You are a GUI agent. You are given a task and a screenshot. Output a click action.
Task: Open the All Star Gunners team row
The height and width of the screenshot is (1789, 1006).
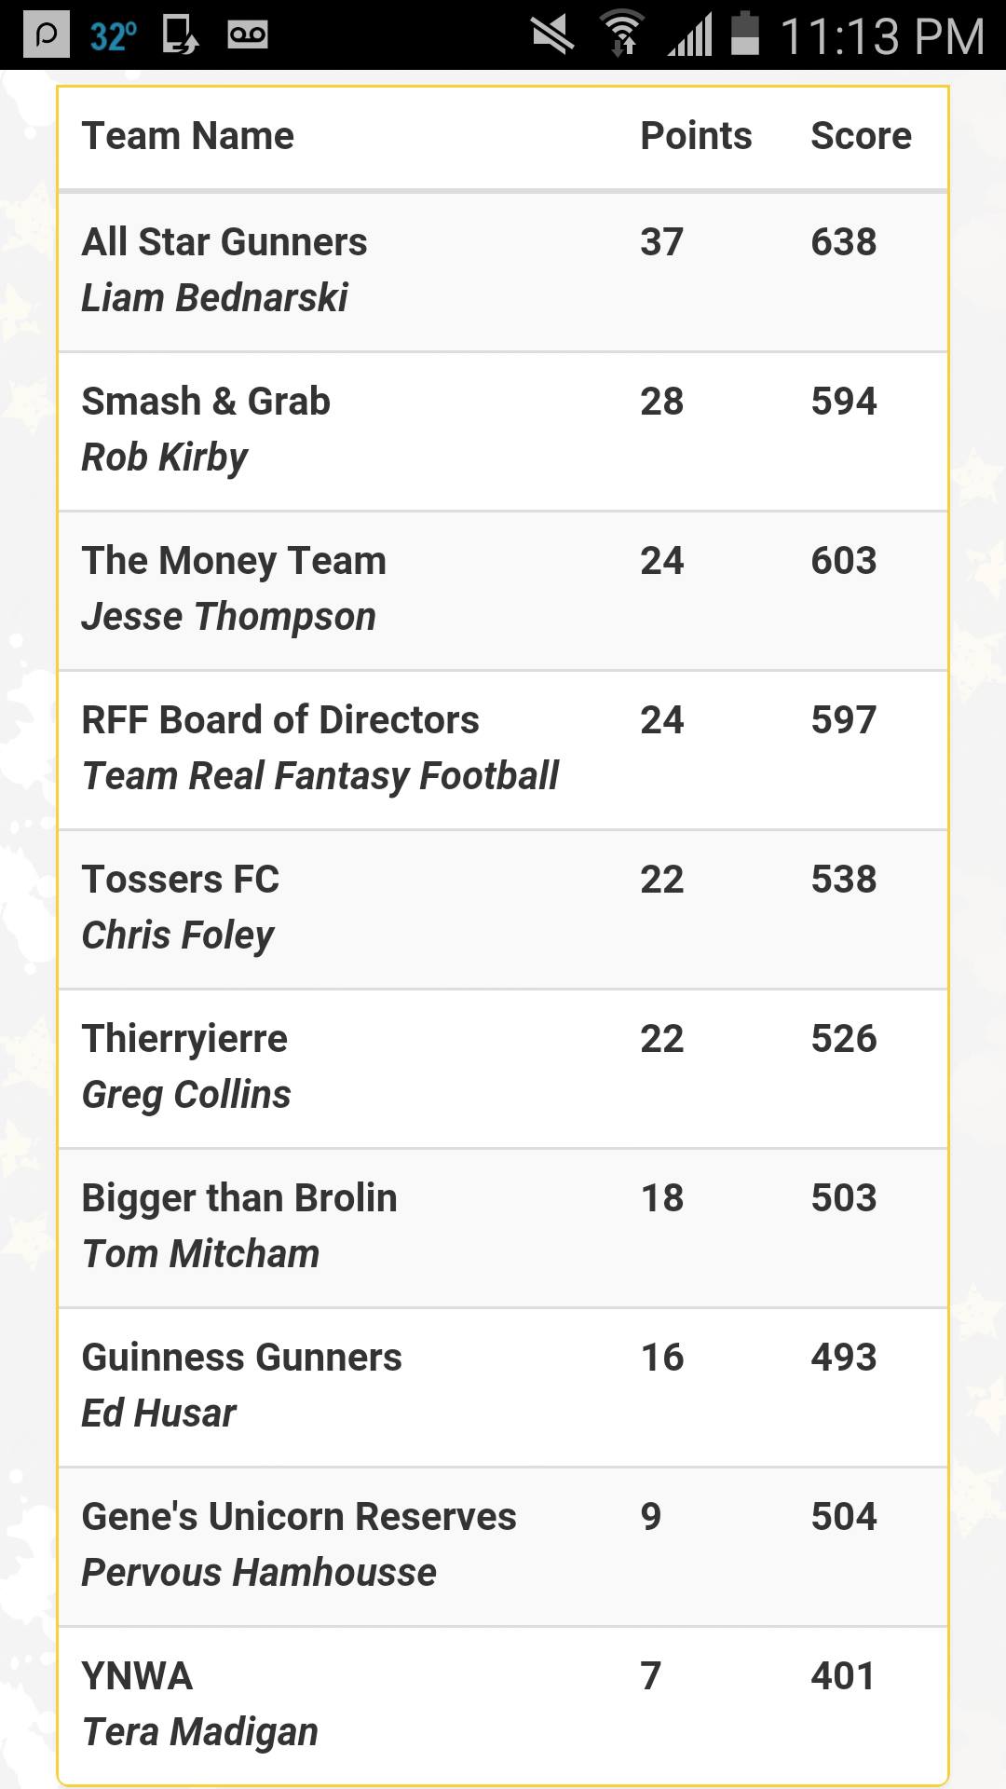click(503, 272)
